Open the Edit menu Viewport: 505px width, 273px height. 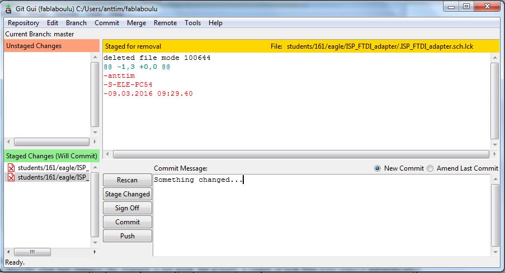[53, 23]
